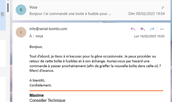Reply to the info@serial-kombi.com email

click(133, 29)
